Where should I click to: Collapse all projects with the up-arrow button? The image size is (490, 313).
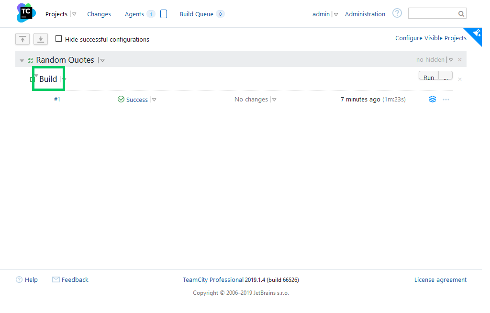(x=22, y=39)
